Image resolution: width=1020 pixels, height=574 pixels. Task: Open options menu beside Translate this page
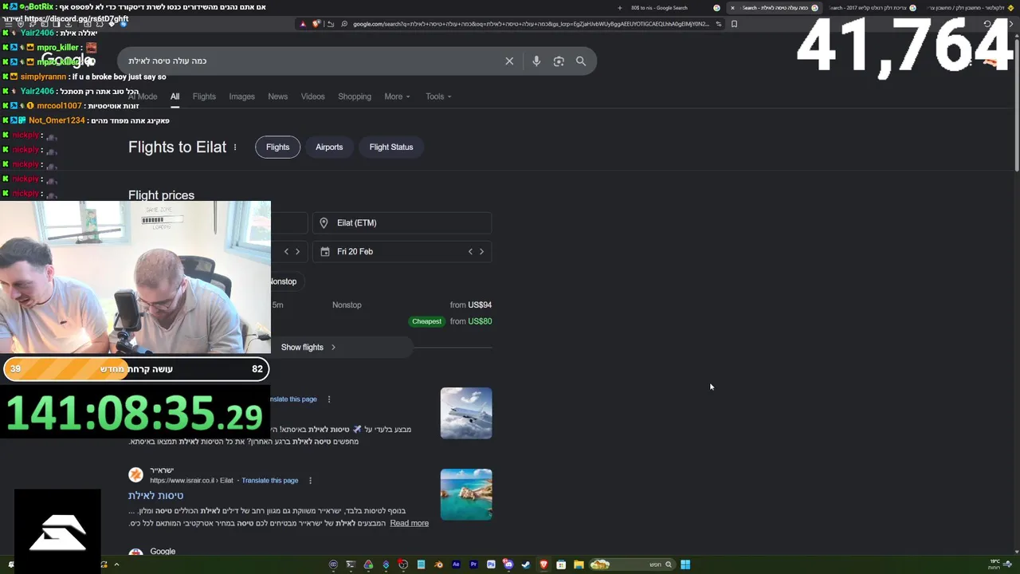(328, 399)
